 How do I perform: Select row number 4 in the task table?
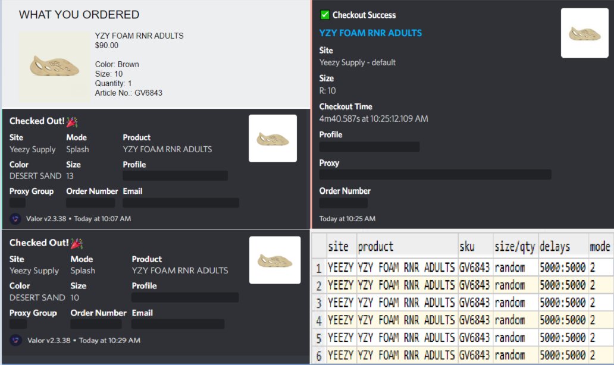click(319, 320)
